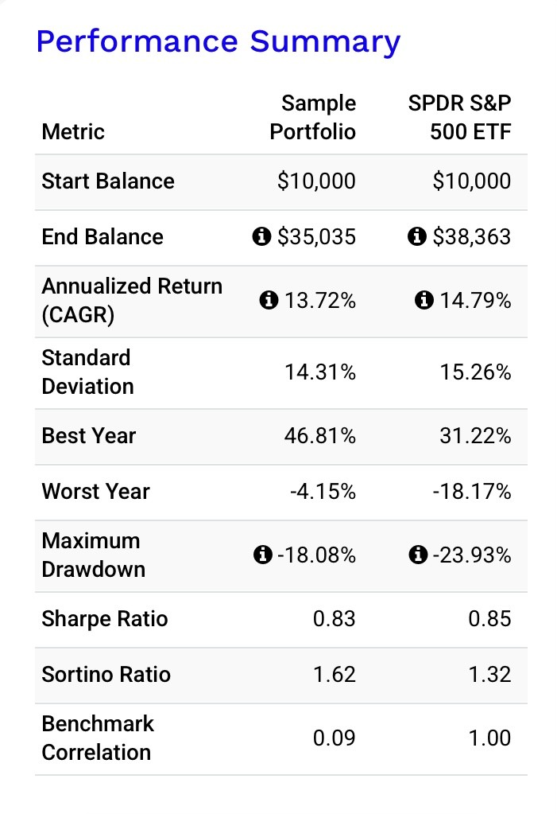Select the Sharpe Ratio value 0.83
Image resolution: width=557 pixels, height=814 pixels.
(334, 619)
